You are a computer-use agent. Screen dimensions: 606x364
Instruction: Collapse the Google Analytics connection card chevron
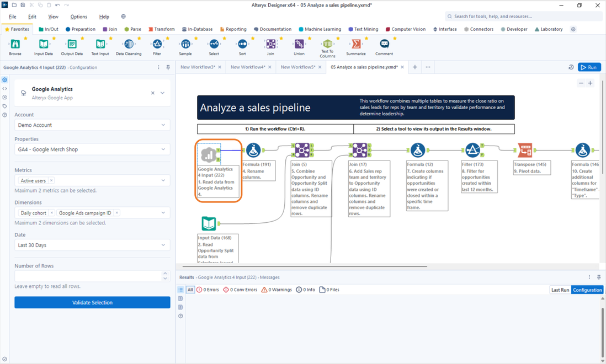pos(162,93)
